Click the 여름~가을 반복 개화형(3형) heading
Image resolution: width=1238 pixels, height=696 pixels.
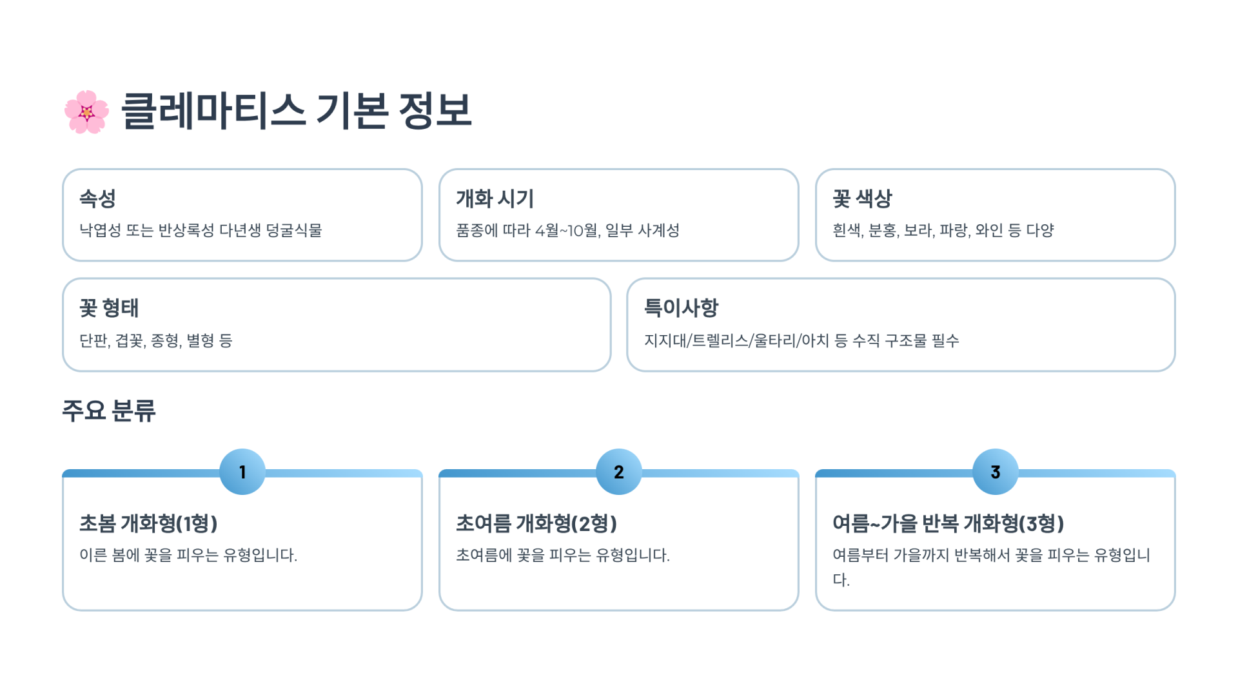point(948,523)
